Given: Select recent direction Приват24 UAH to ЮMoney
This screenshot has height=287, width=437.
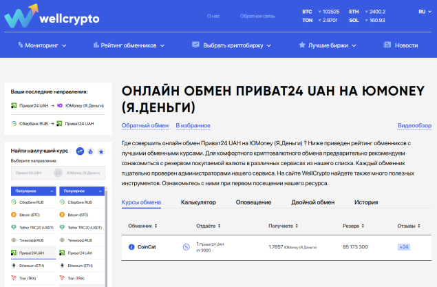Looking at the screenshot, I should pos(57,105).
